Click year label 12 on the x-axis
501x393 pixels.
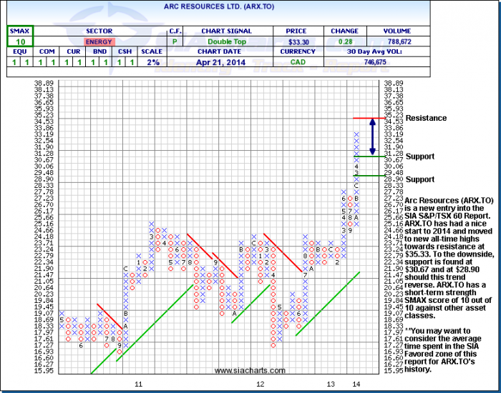(x=261, y=384)
